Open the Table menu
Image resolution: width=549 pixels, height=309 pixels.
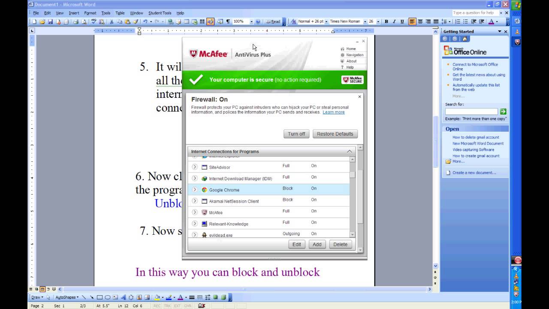[x=120, y=13]
